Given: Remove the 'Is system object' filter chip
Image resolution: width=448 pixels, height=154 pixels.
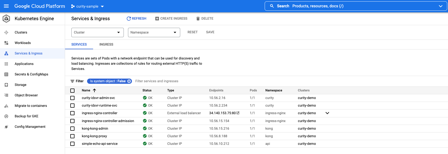Looking at the screenshot, I should coord(129,81).
